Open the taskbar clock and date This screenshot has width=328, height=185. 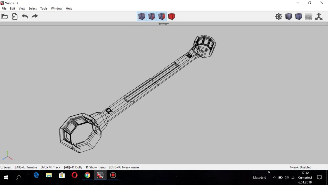tap(305, 178)
